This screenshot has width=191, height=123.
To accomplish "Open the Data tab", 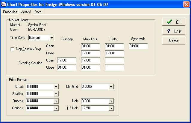I will pyautogui.click(x=38, y=12).
